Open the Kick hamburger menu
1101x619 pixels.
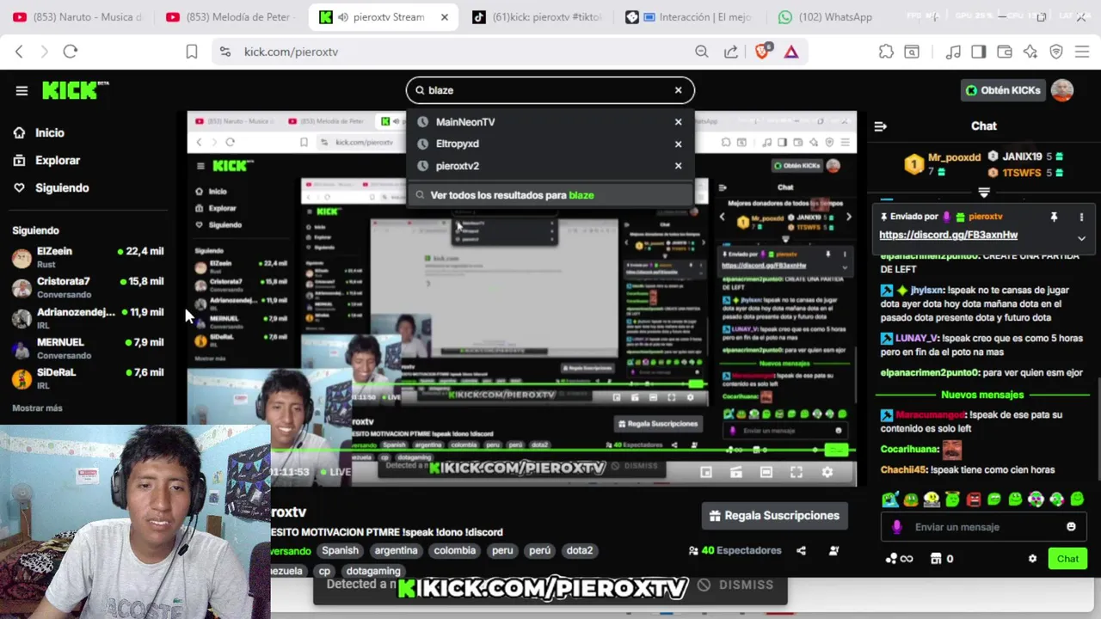pyautogui.click(x=22, y=90)
